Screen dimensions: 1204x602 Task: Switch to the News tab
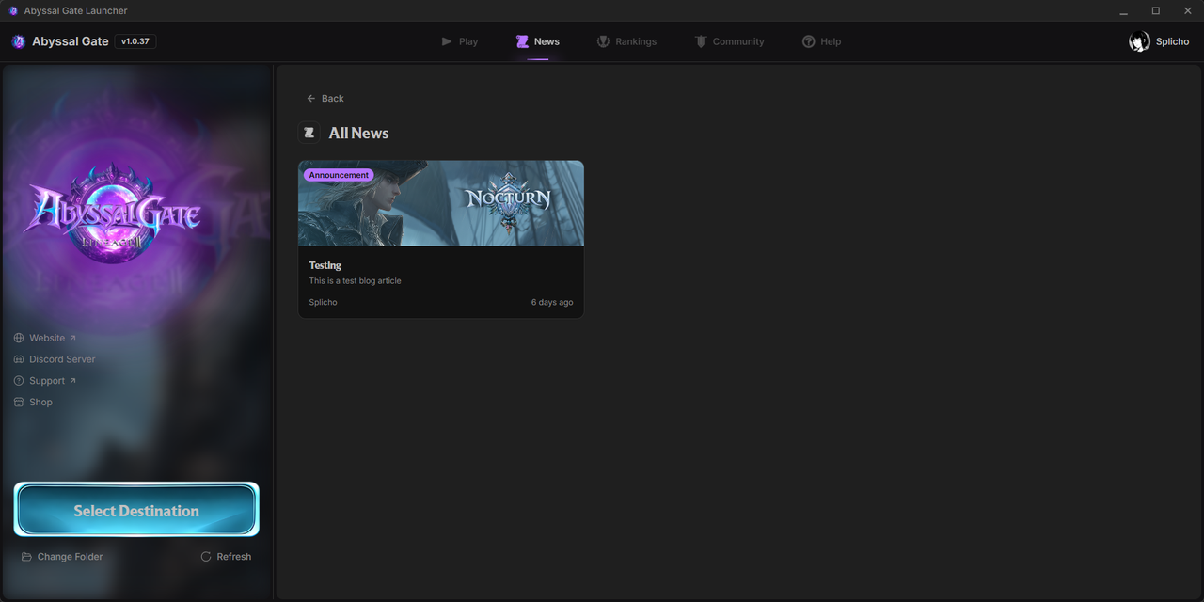point(537,41)
